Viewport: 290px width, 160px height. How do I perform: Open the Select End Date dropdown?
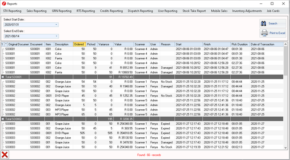tap(56, 36)
